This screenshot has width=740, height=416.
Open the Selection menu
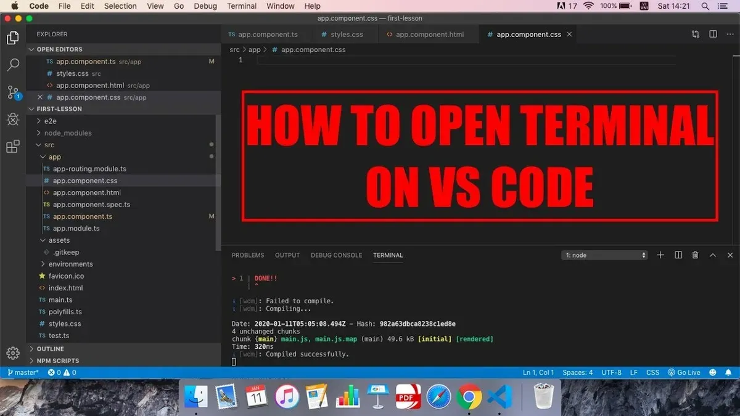pos(120,6)
